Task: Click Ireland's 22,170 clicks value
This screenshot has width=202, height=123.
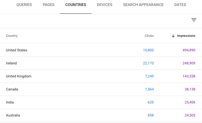Action: tap(148, 63)
